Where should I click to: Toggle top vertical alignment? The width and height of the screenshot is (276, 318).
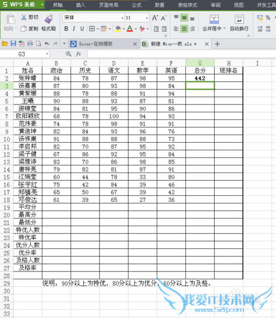pos(176,18)
